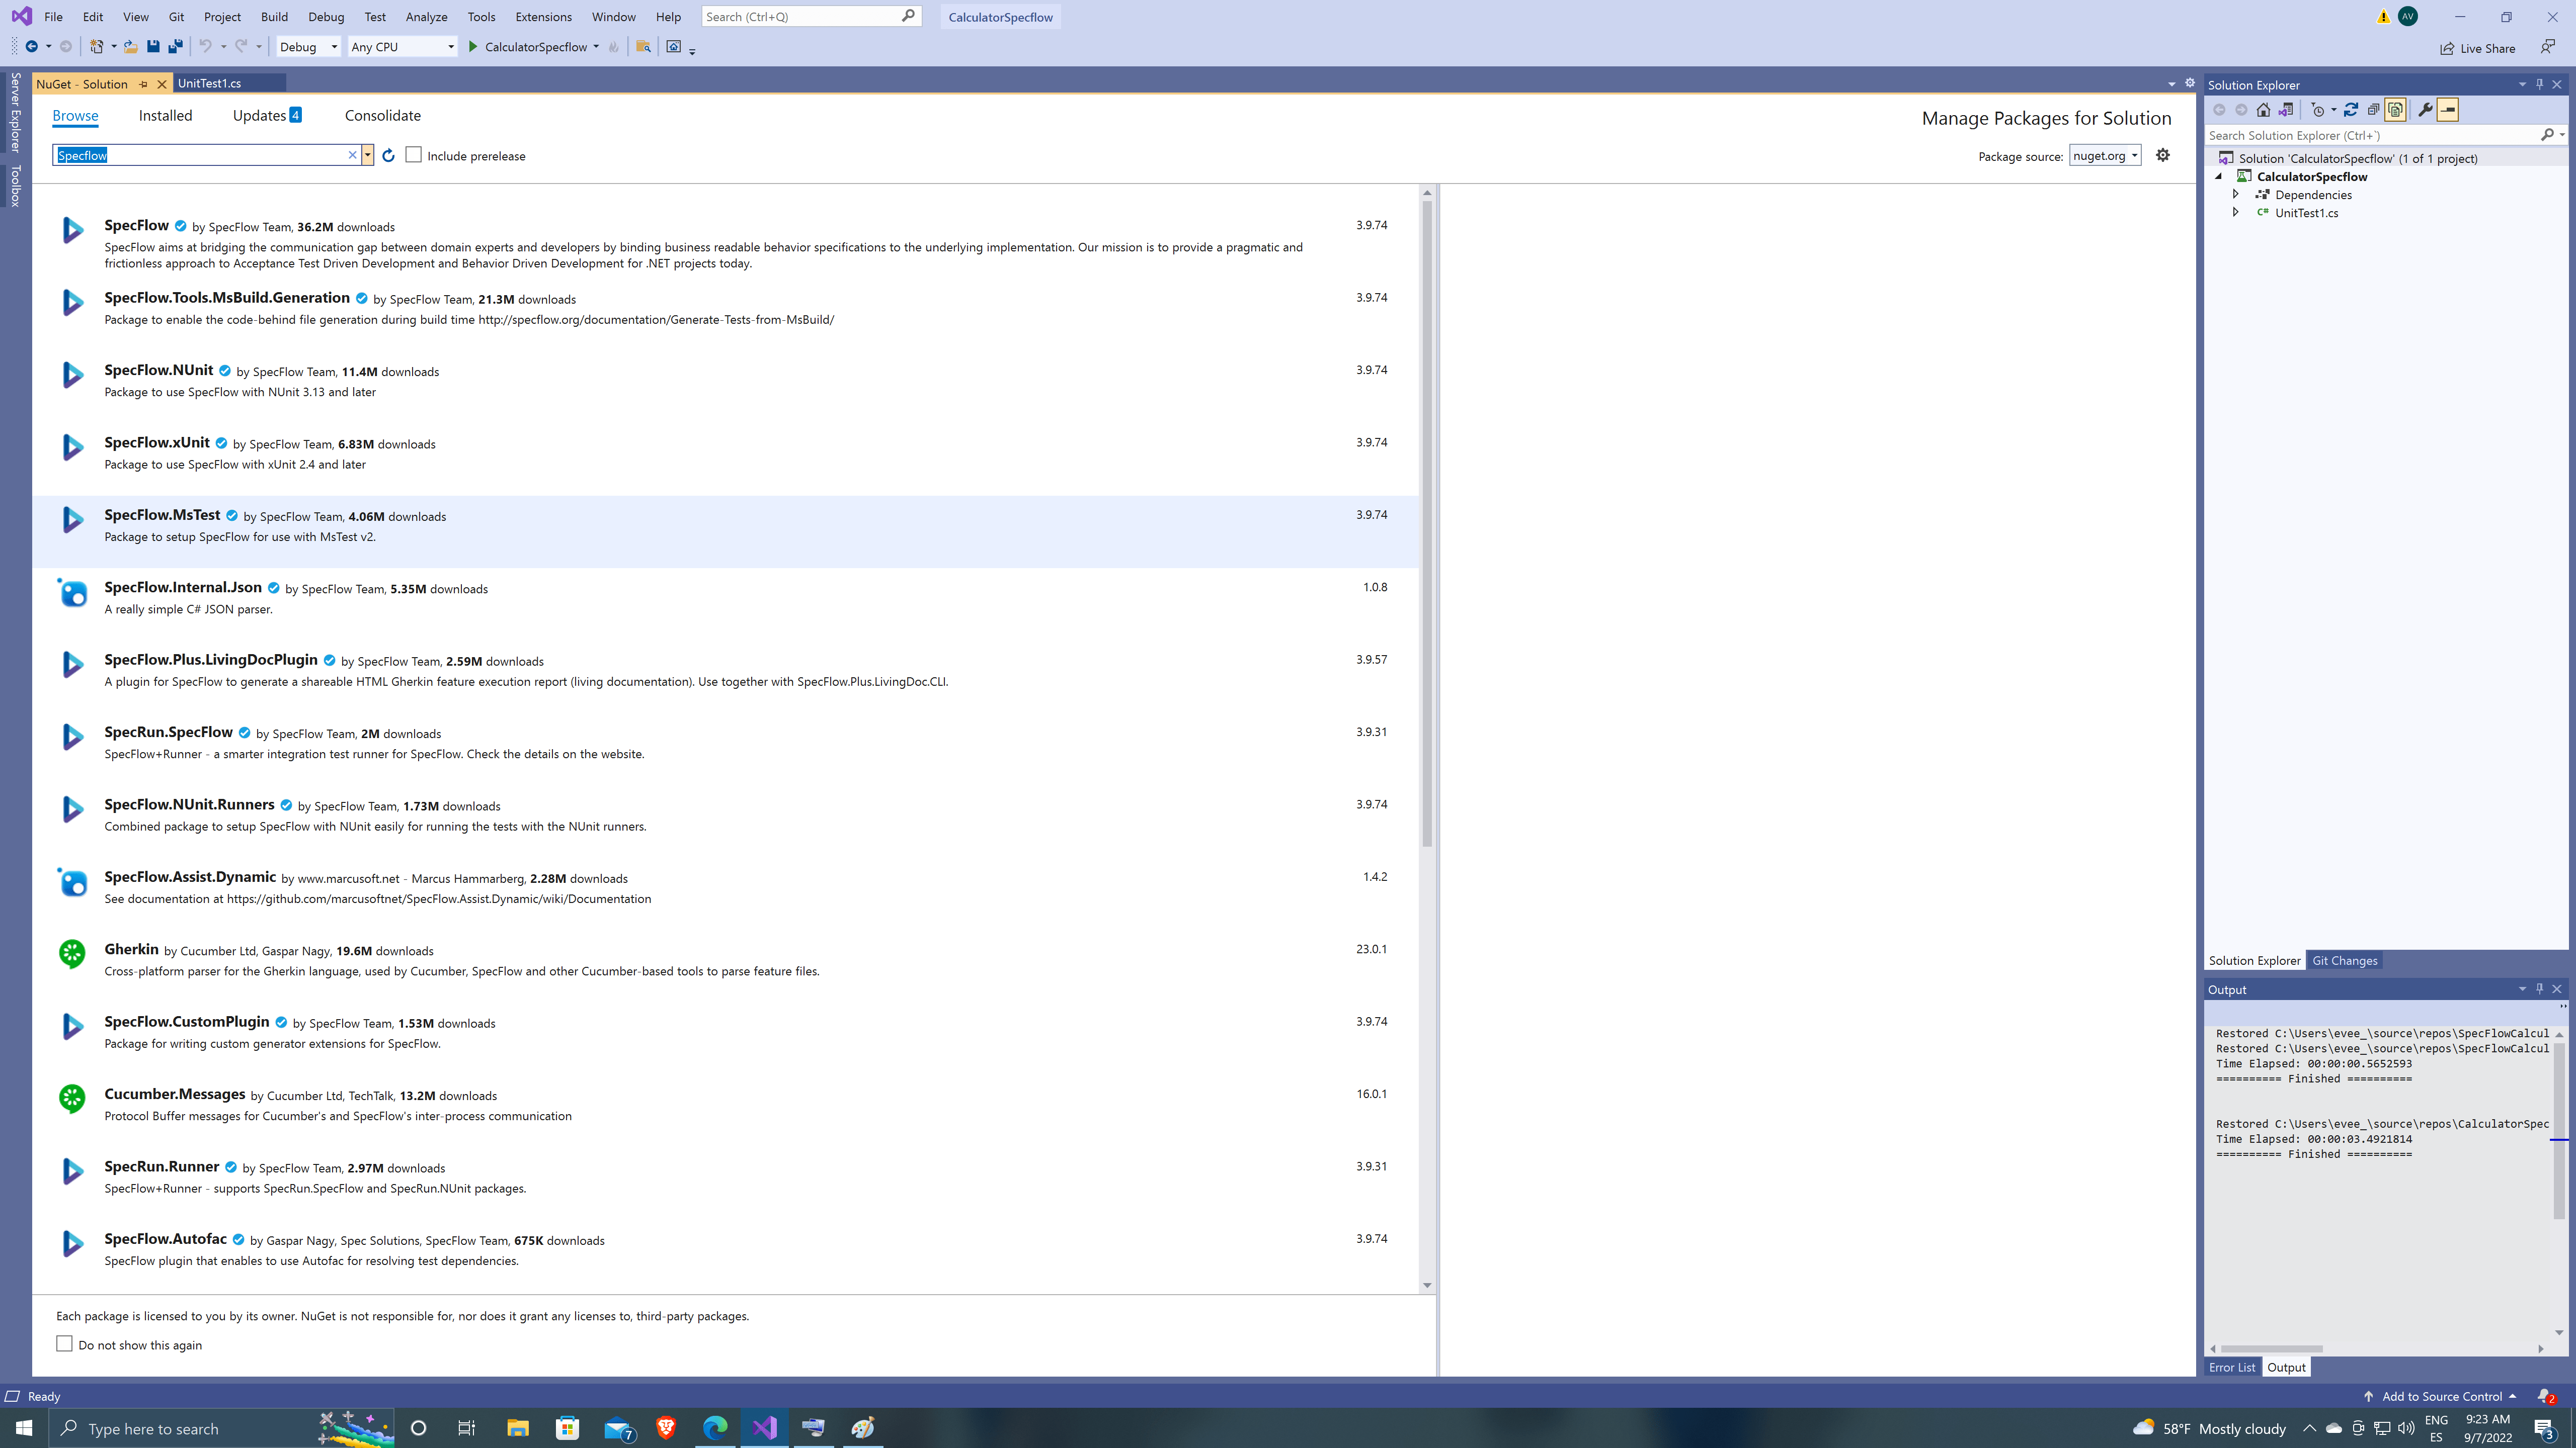This screenshot has height=1448, width=2576.
Task: Click Add to Source Control in status bar
Action: point(2441,1396)
